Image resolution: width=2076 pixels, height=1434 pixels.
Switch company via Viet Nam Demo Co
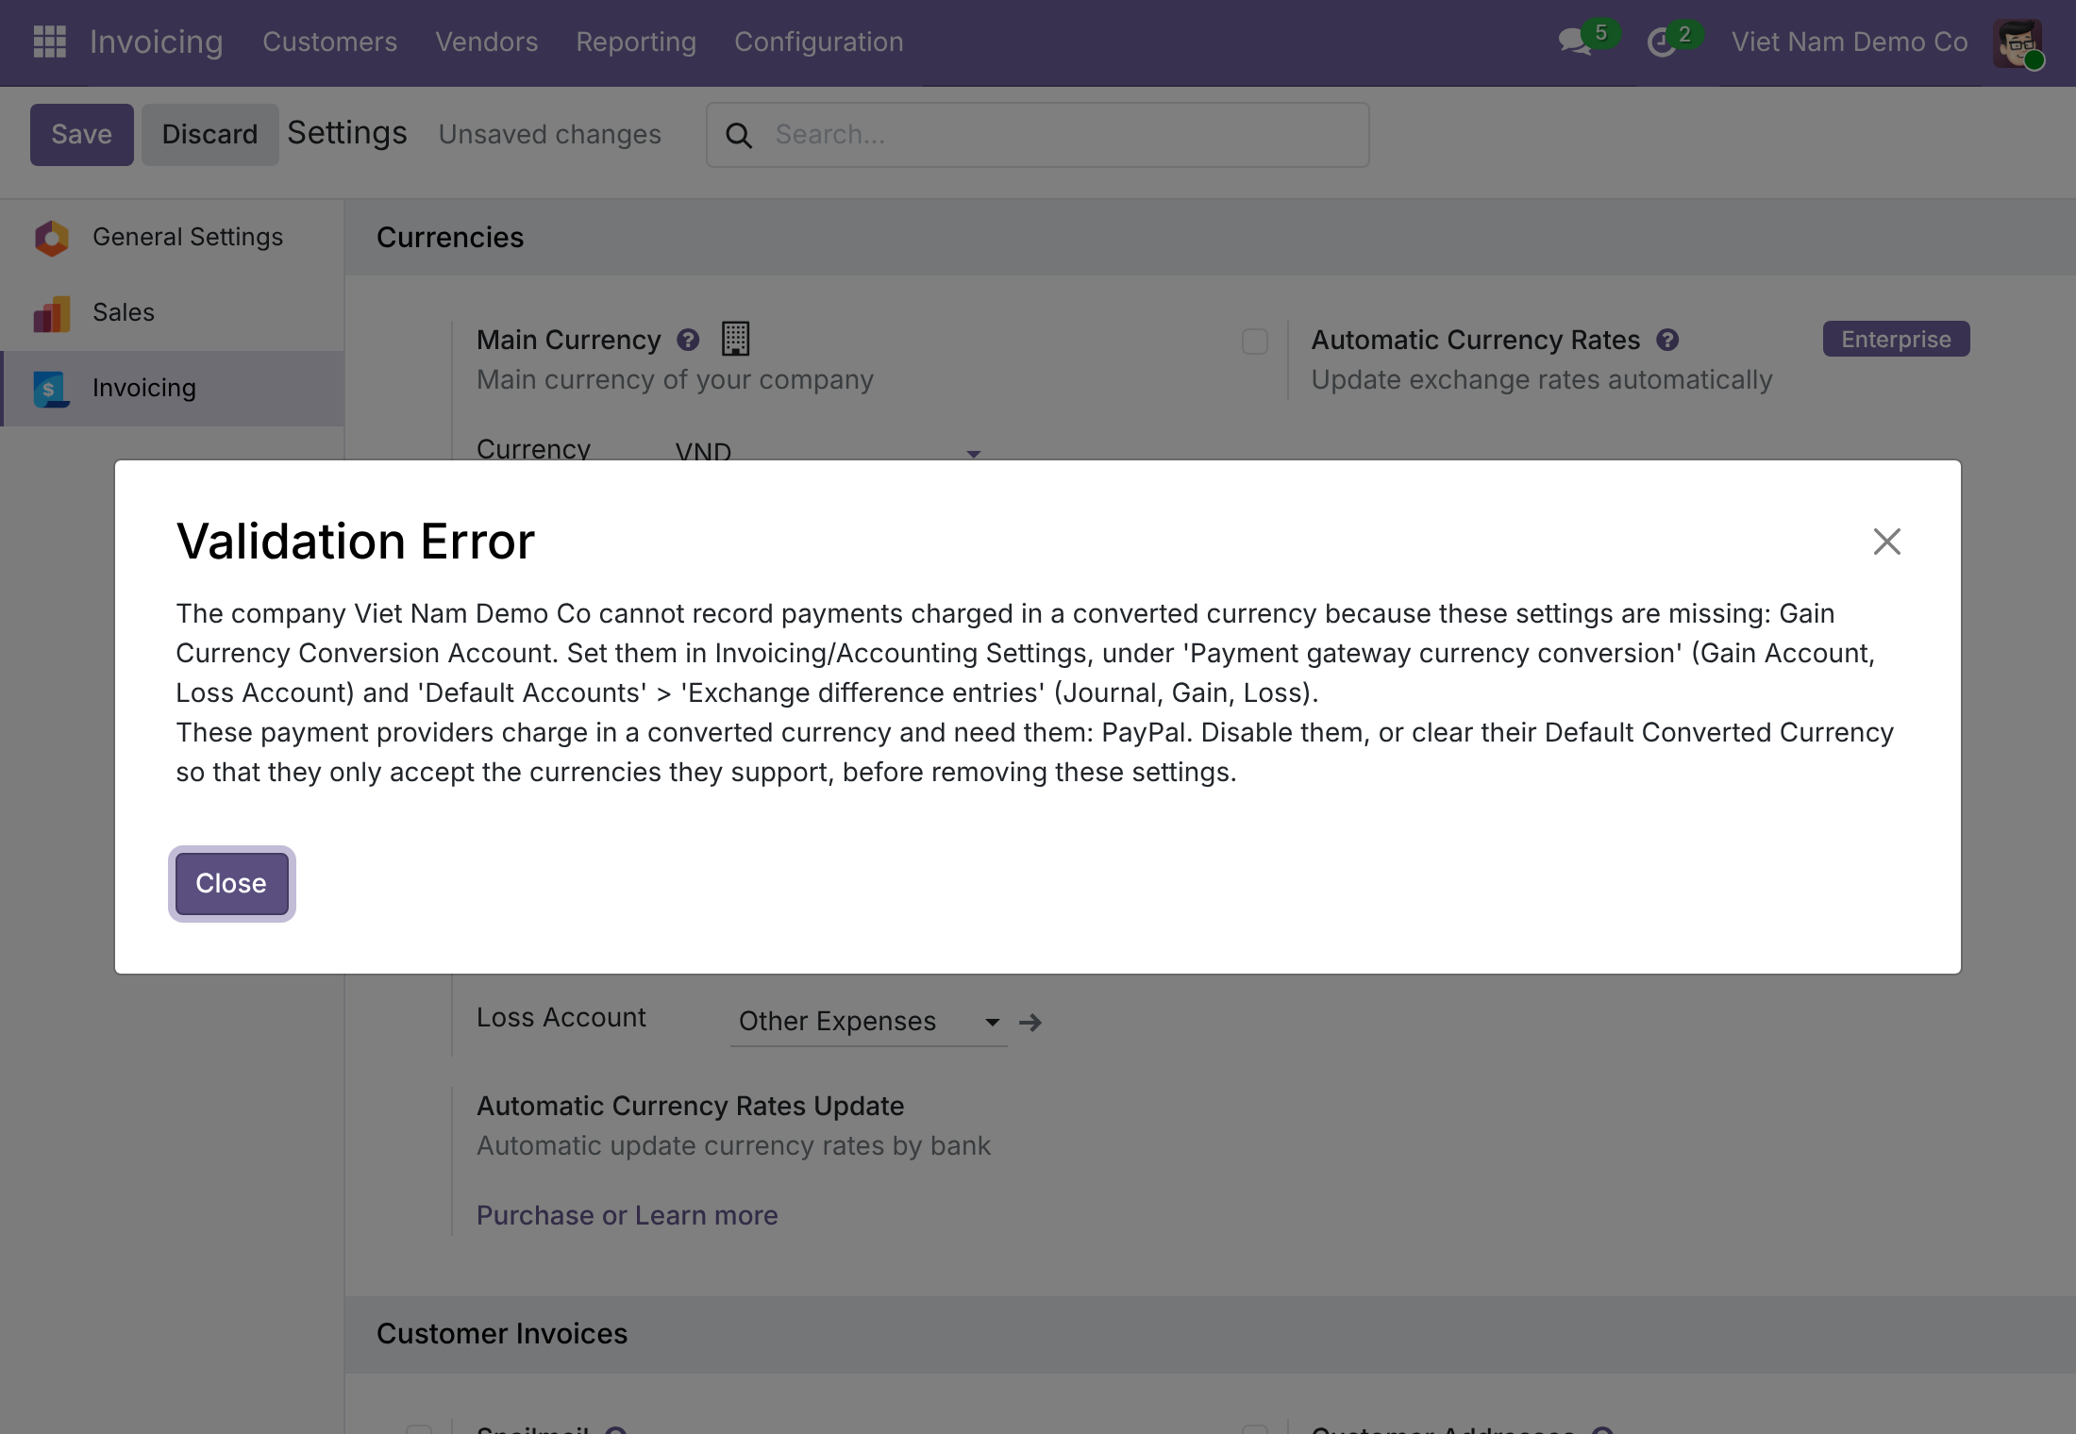coord(1849,42)
